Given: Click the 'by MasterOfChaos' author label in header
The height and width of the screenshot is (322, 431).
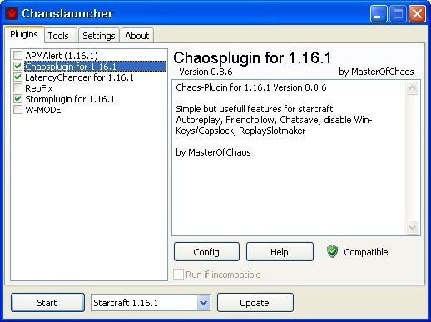Looking at the screenshot, I should [x=376, y=72].
